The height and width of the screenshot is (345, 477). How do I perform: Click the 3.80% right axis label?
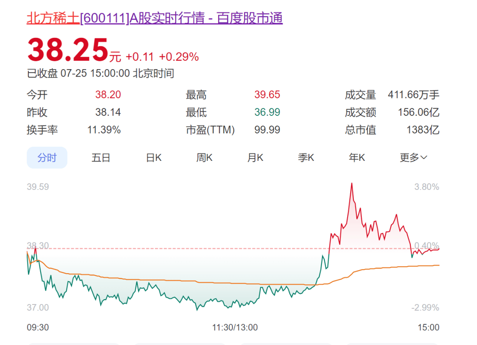[x=427, y=187]
